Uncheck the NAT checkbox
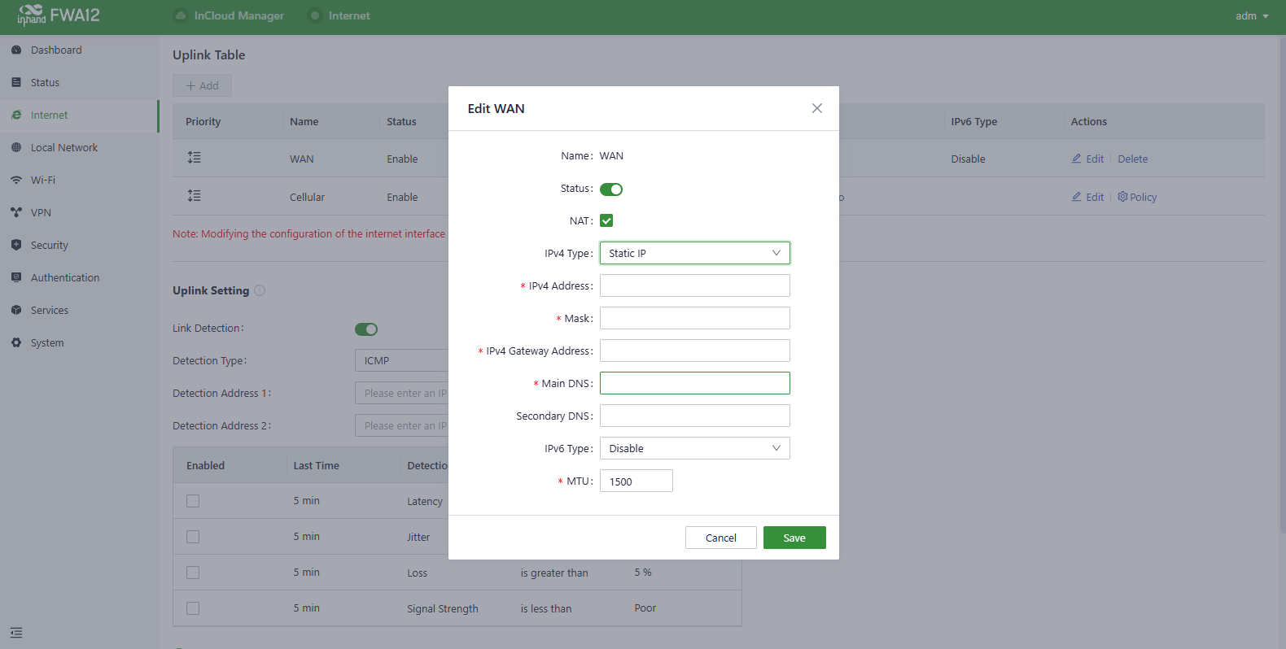The image size is (1286, 649). pos(606,220)
